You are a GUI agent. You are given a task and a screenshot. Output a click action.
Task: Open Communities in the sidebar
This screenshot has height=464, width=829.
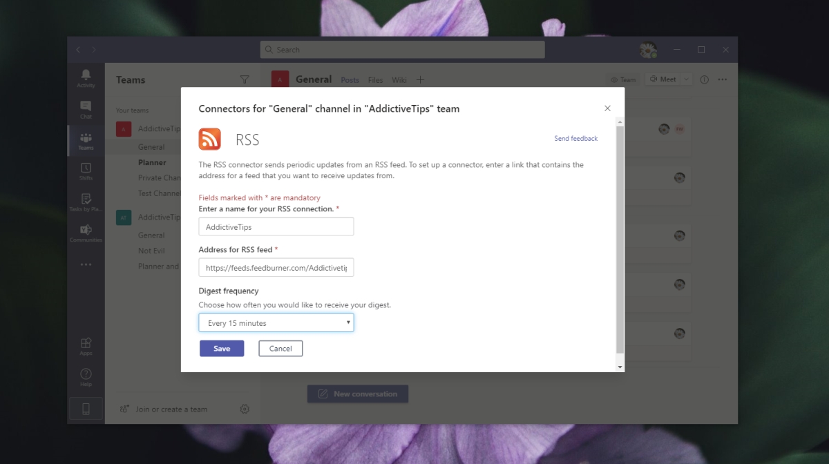(x=86, y=233)
